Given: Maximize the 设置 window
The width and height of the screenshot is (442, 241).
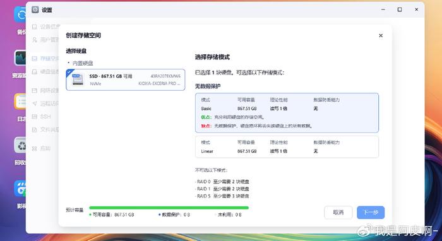Looking at the screenshot, I should tap(400, 9).
